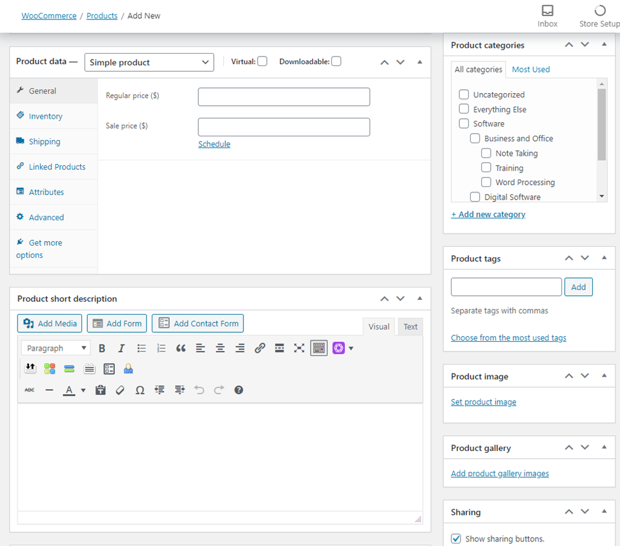The height and width of the screenshot is (546, 620).
Task: Apply strikethrough formatting
Action: pos(30,390)
